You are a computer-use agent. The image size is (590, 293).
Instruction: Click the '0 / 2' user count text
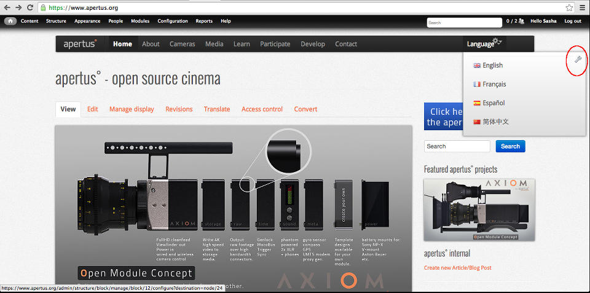pyautogui.click(x=511, y=21)
